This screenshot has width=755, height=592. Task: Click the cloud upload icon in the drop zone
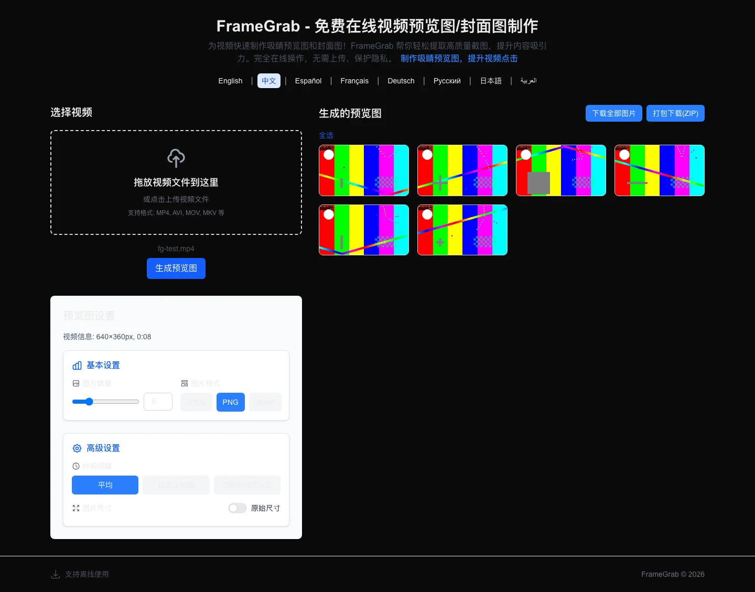tap(176, 158)
